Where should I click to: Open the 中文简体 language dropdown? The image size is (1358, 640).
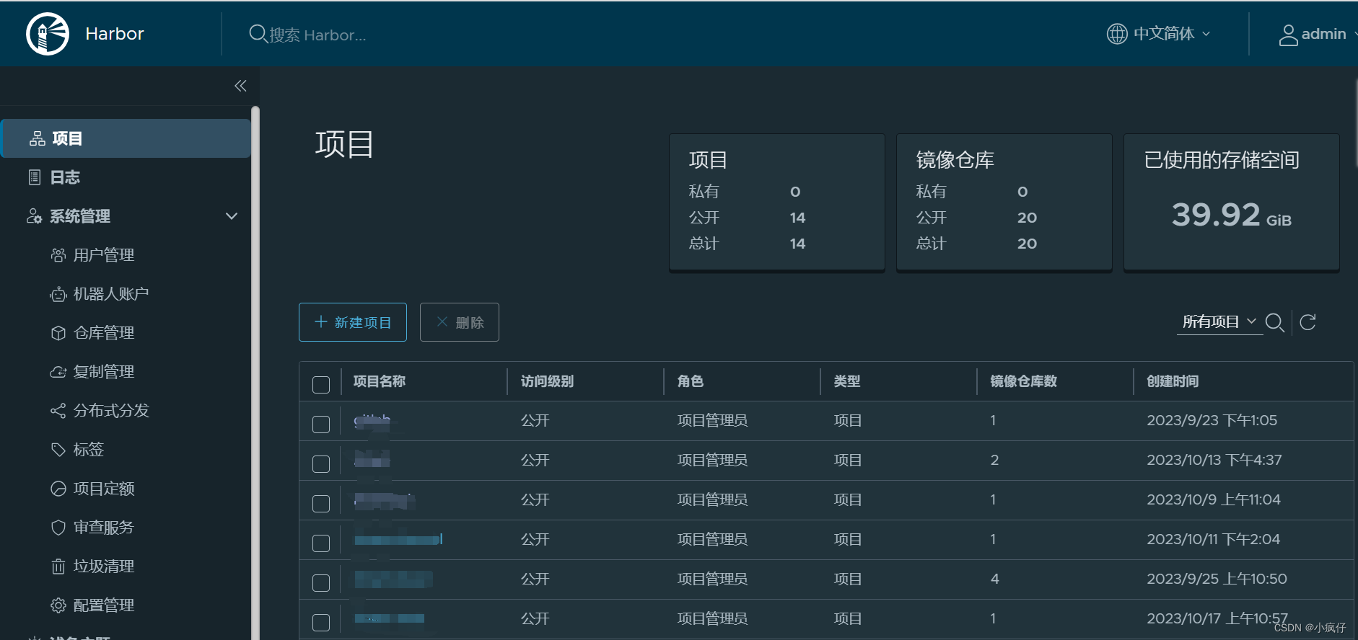pyautogui.click(x=1159, y=34)
